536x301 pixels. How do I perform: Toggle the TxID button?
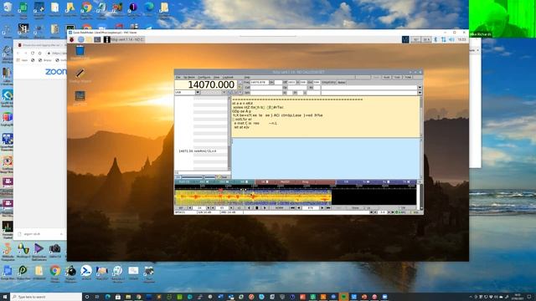[x=397, y=78]
